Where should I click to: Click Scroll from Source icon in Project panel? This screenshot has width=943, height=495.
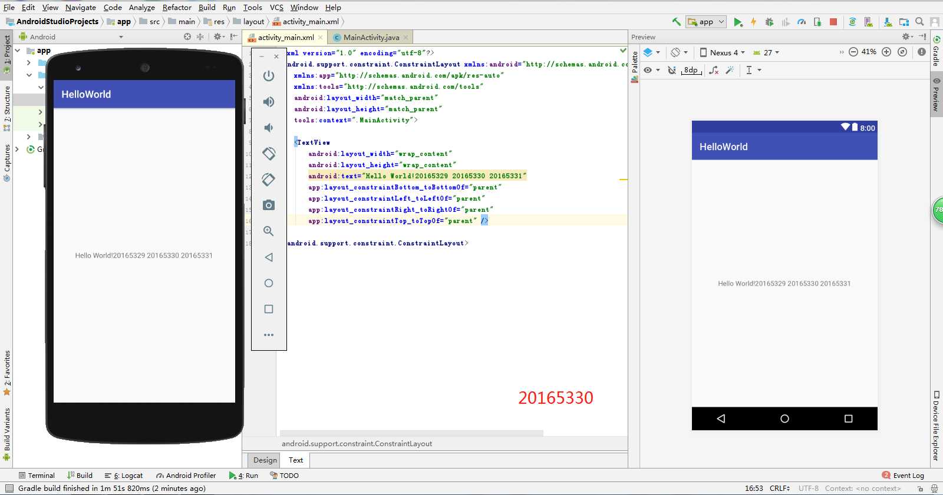(187, 36)
